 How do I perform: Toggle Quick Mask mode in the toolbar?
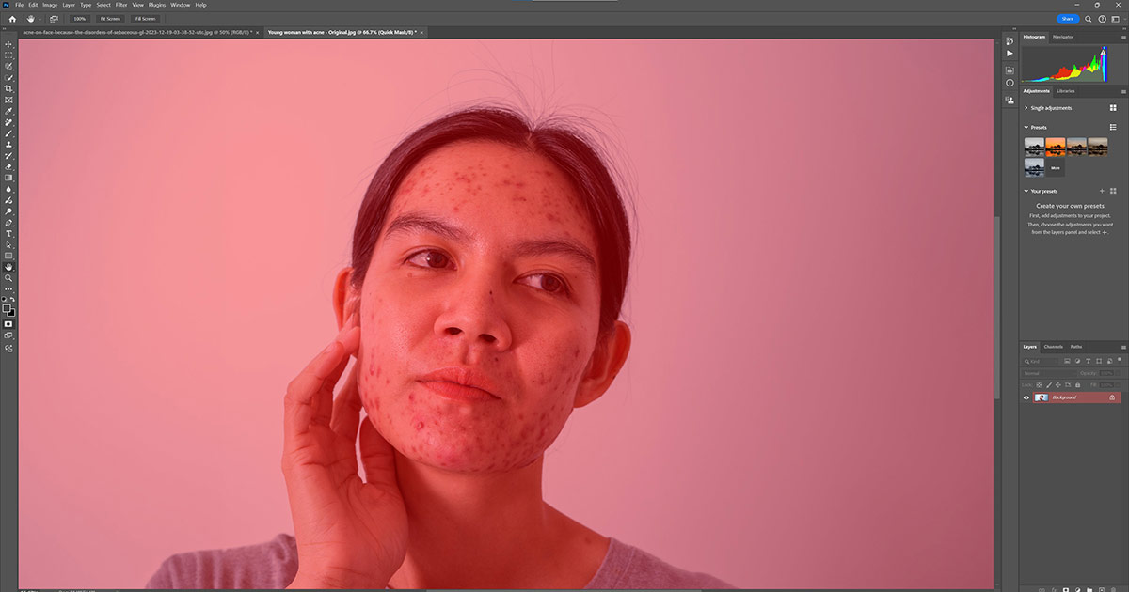click(x=9, y=323)
